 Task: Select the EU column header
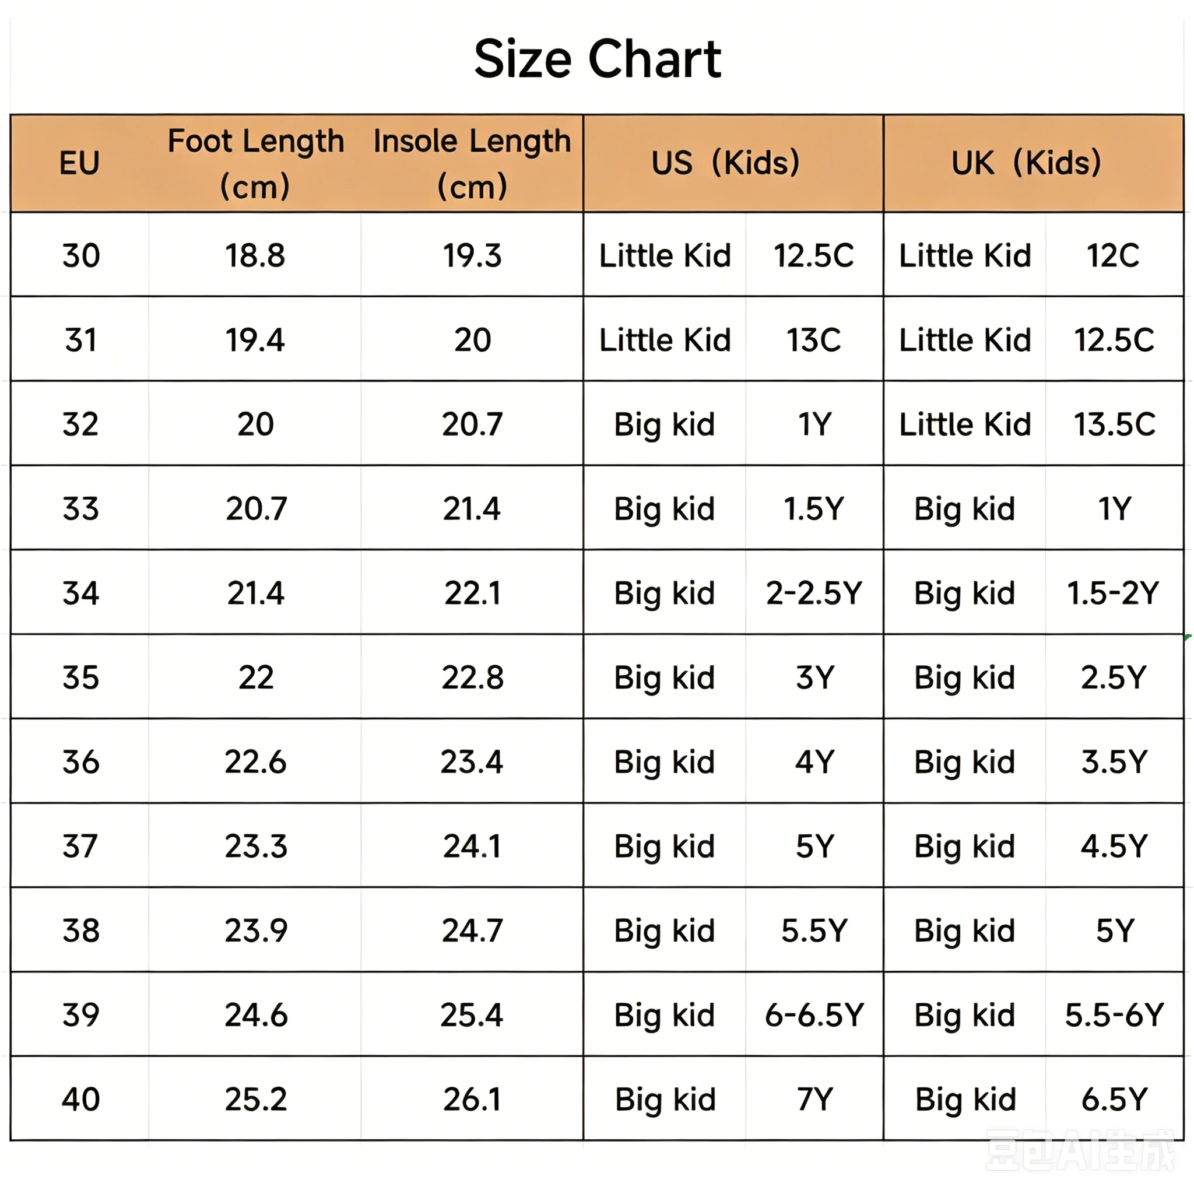(80, 163)
